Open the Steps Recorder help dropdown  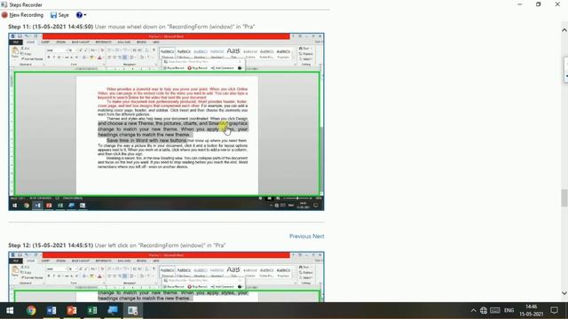[81, 15]
